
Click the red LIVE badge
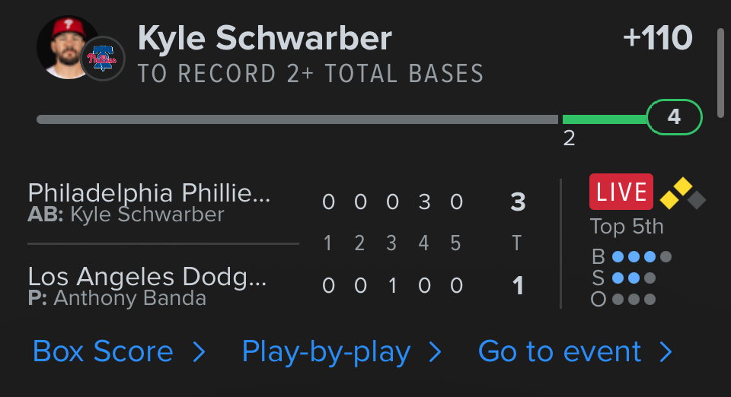click(621, 192)
